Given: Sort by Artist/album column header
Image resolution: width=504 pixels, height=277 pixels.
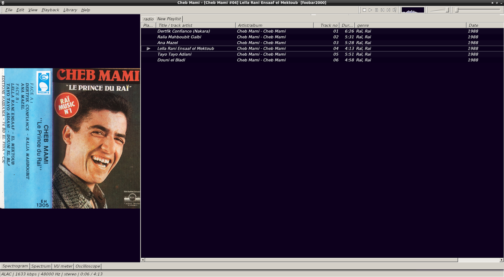Looking at the screenshot, I should [x=274, y=25].
